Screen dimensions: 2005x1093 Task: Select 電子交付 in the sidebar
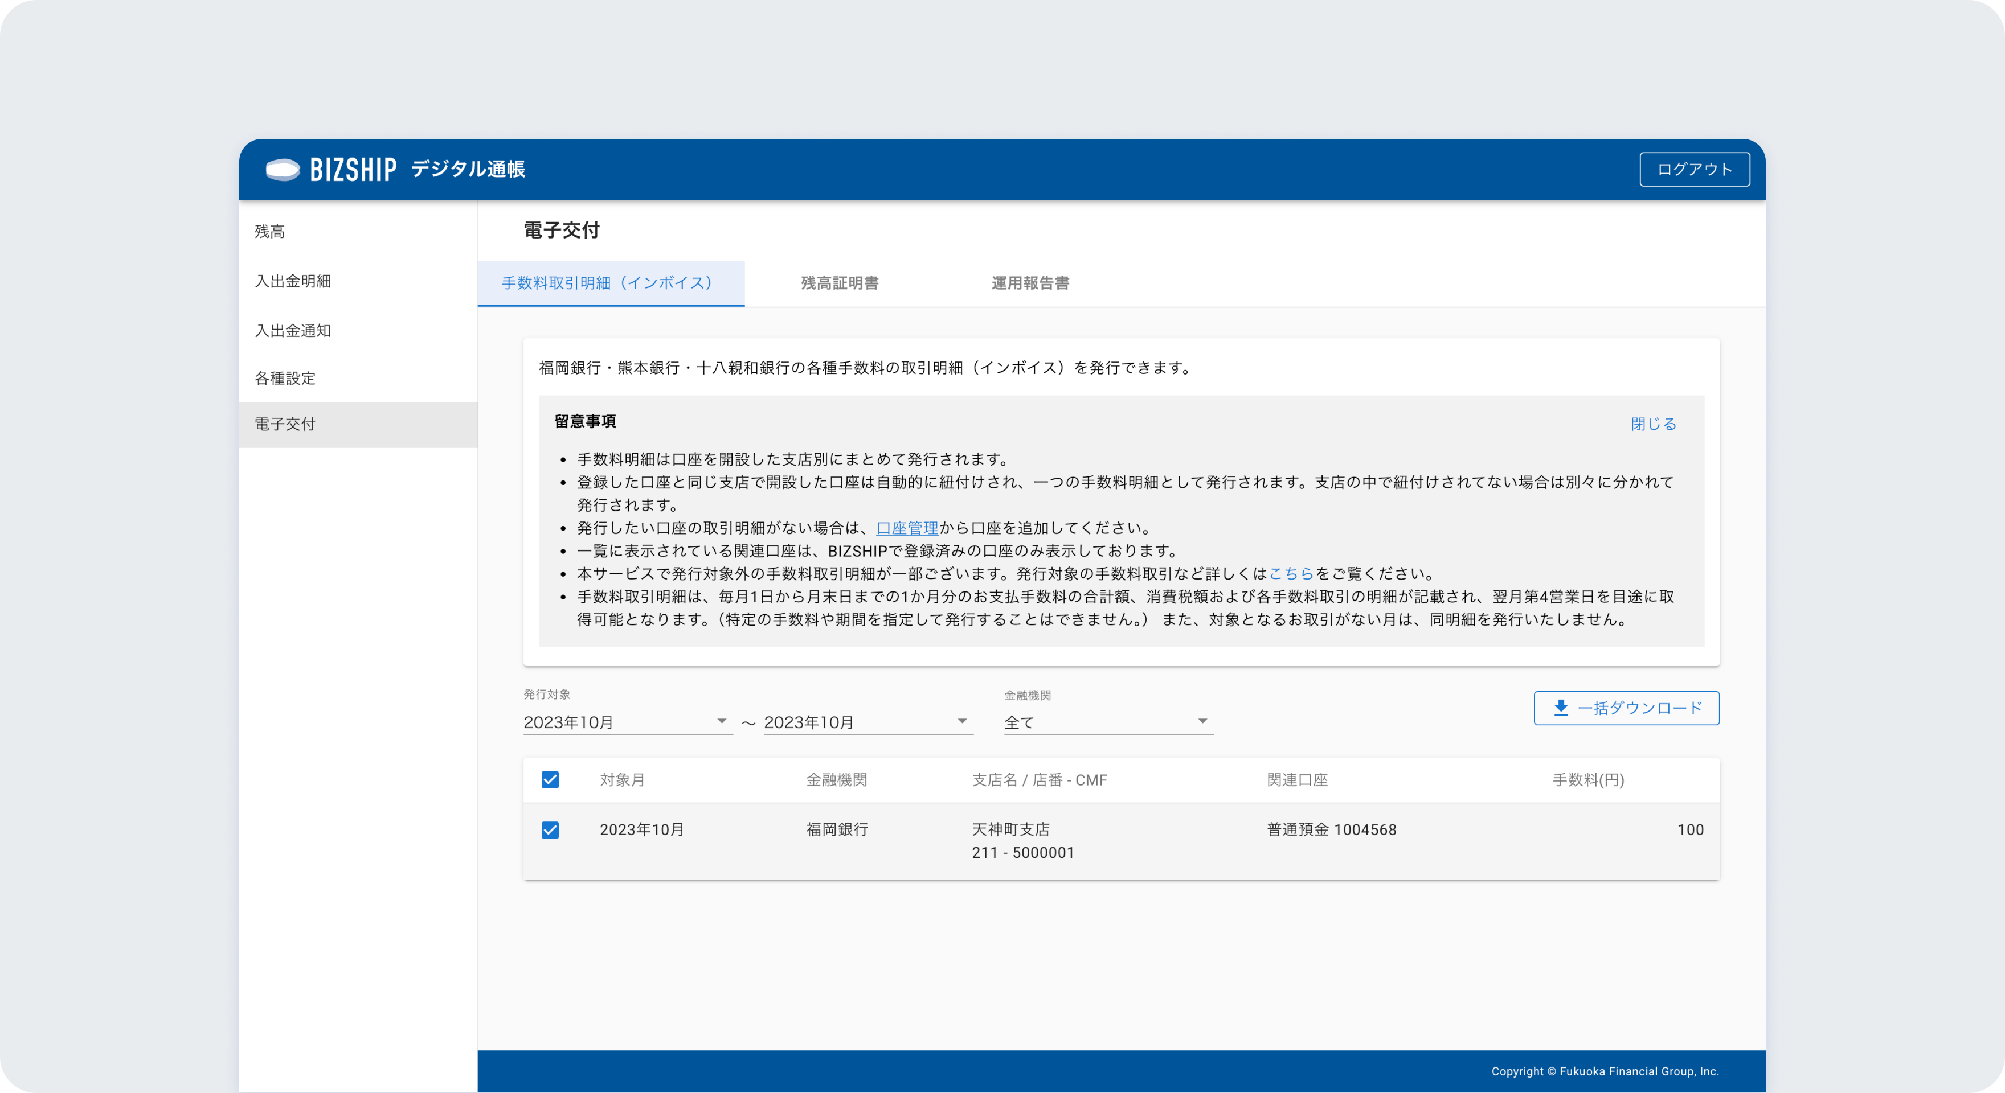pos(357,424)
